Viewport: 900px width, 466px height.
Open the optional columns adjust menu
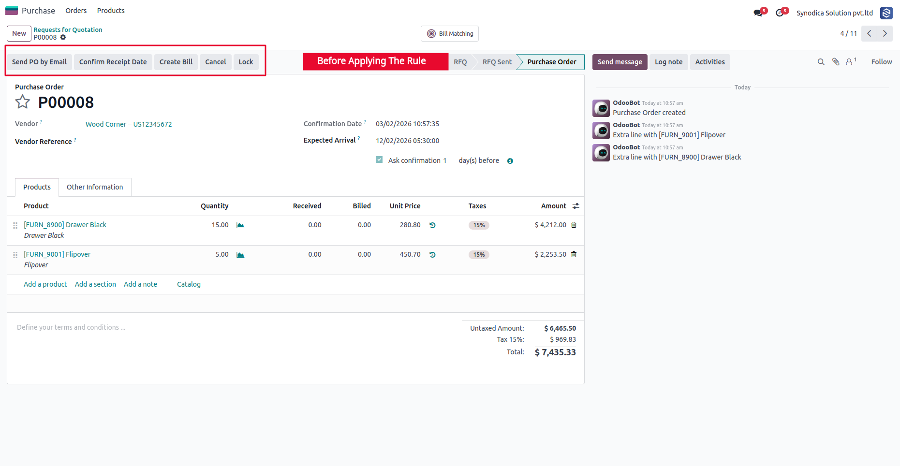(x=576, y=206)
